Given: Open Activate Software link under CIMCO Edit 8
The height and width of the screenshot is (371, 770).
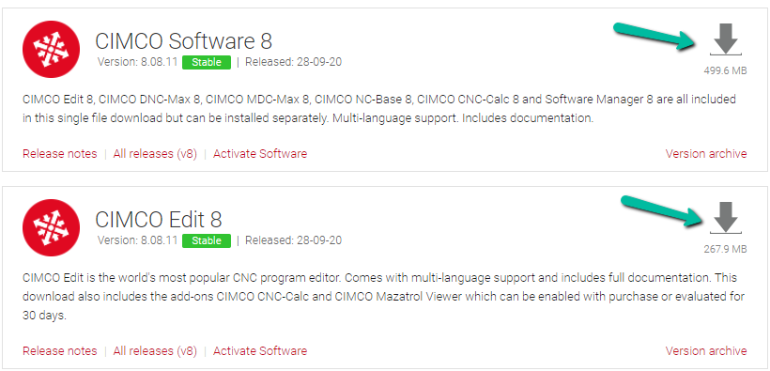Looking at the screenshot, I should coord(260,351).
